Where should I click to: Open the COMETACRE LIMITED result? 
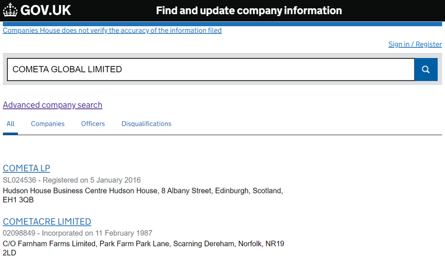coord(47,222)
